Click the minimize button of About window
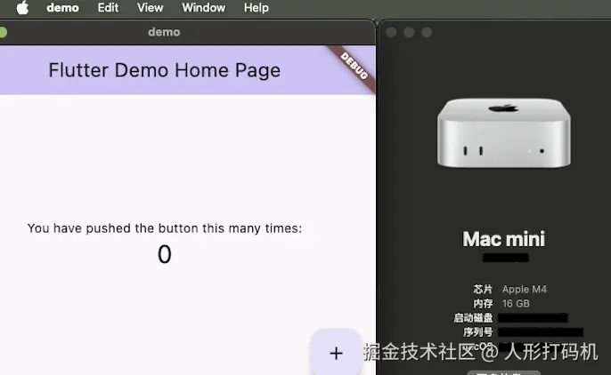The width and height of the screenshot is (611, 375). click(x=409, y=32)
